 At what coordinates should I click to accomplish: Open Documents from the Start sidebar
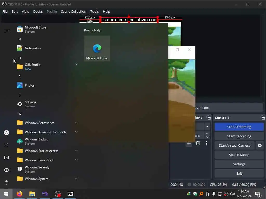click(6, 145)
